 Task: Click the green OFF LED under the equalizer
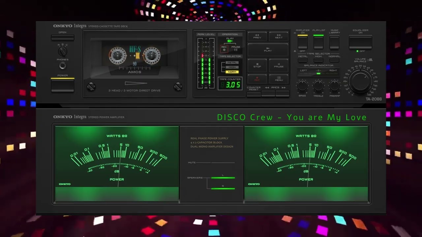pos(358,51)
